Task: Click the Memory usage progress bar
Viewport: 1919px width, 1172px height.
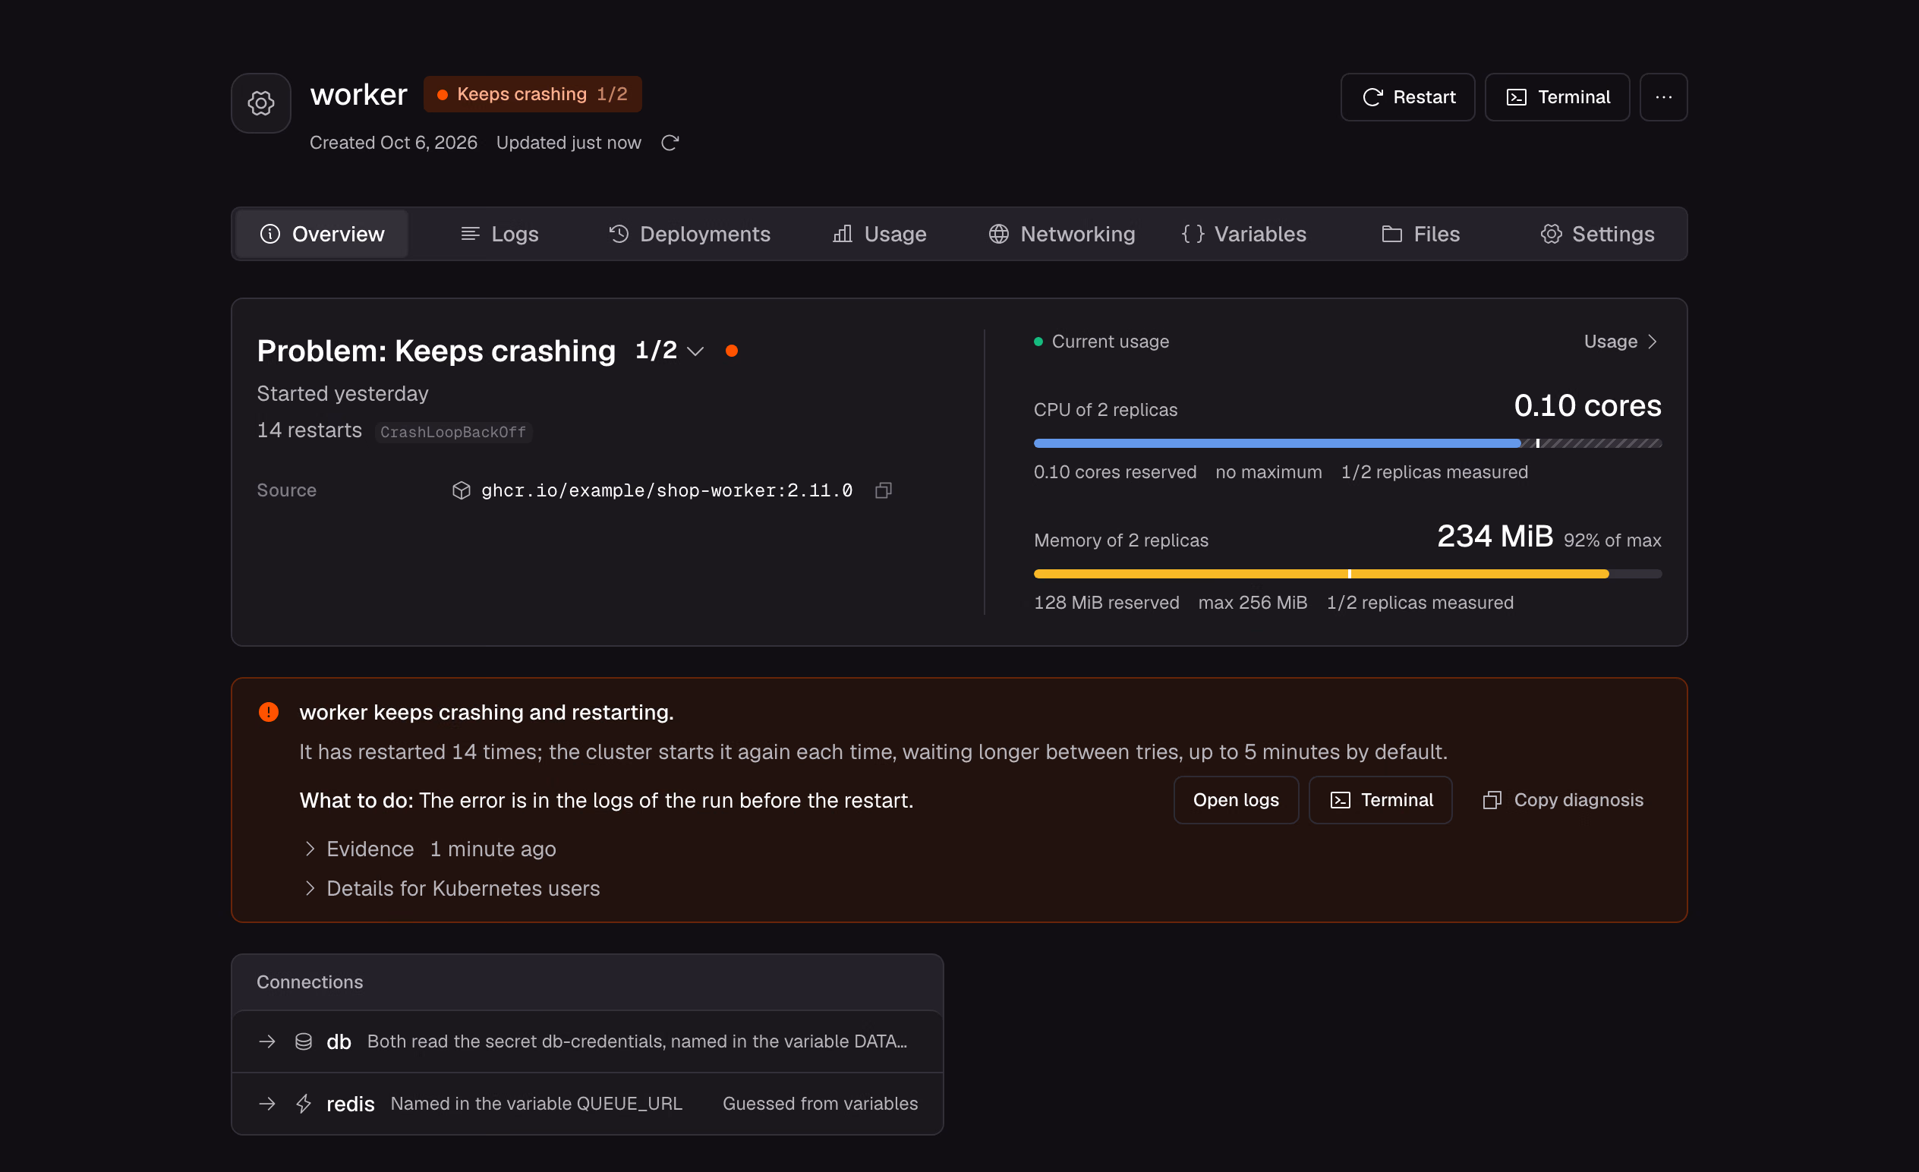Action: [1347, 574]
